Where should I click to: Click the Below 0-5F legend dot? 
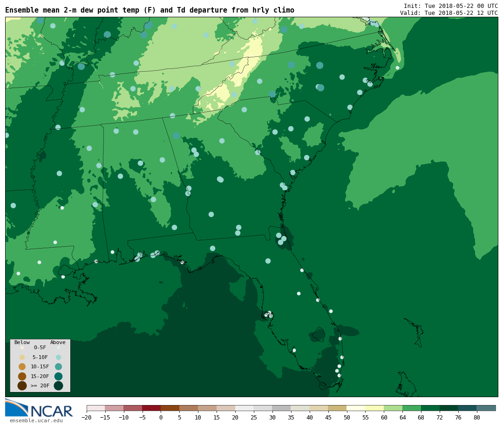[22, 347]
